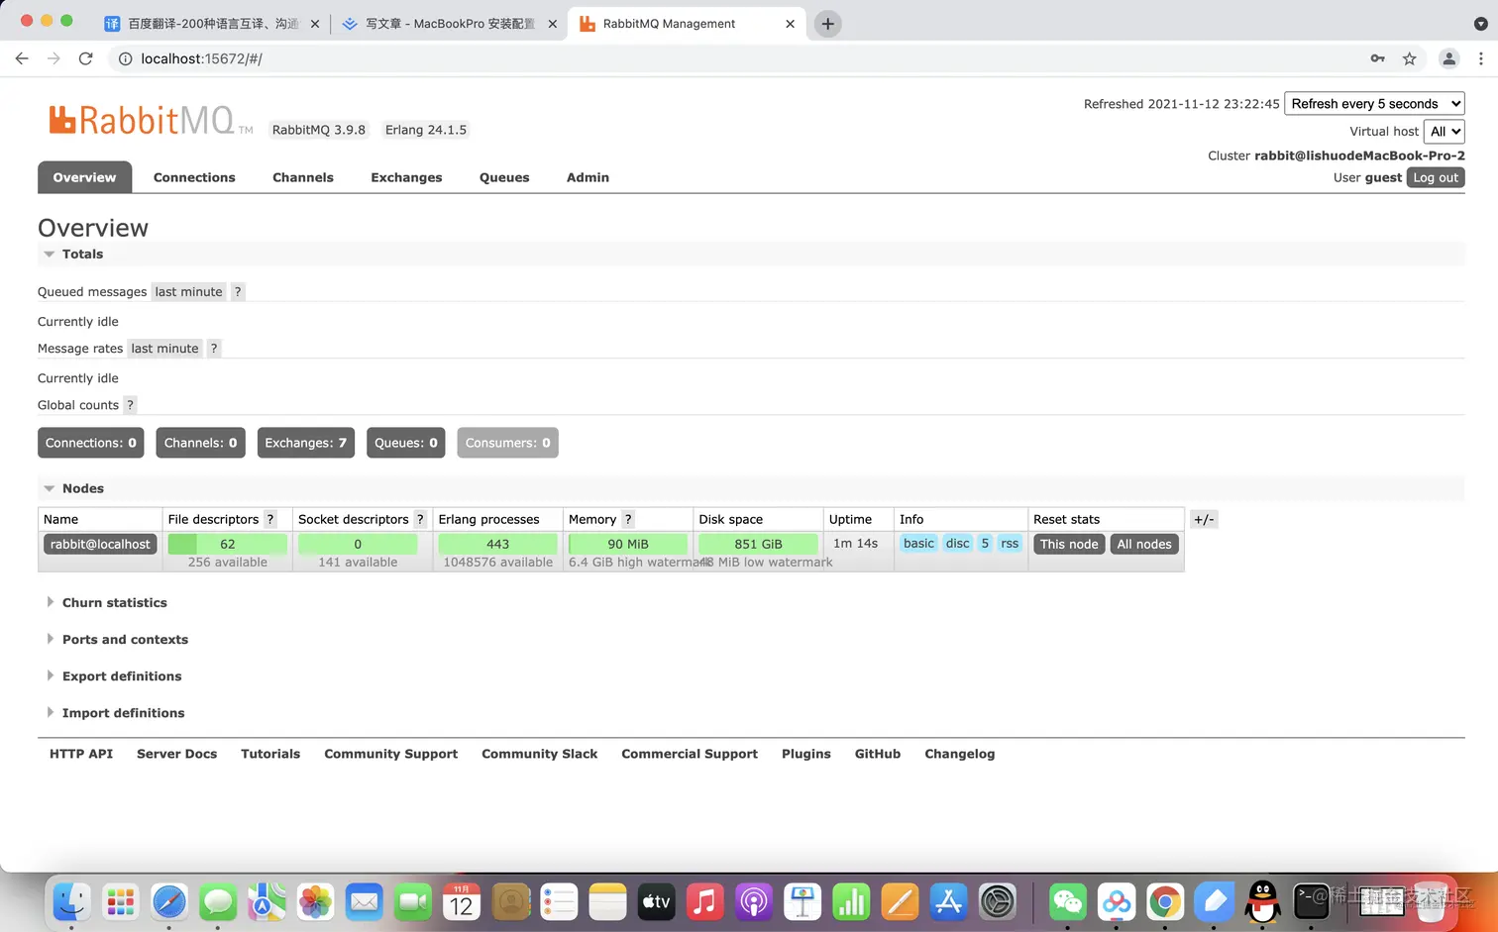Open Numbers from the dock
The image size is (1498, 932).
point(851,901)
